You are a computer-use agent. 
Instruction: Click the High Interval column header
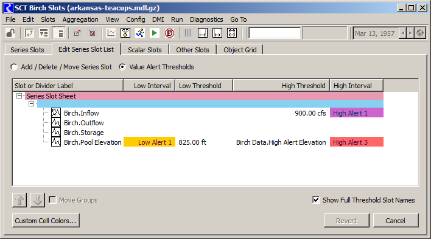click(356, 86)
